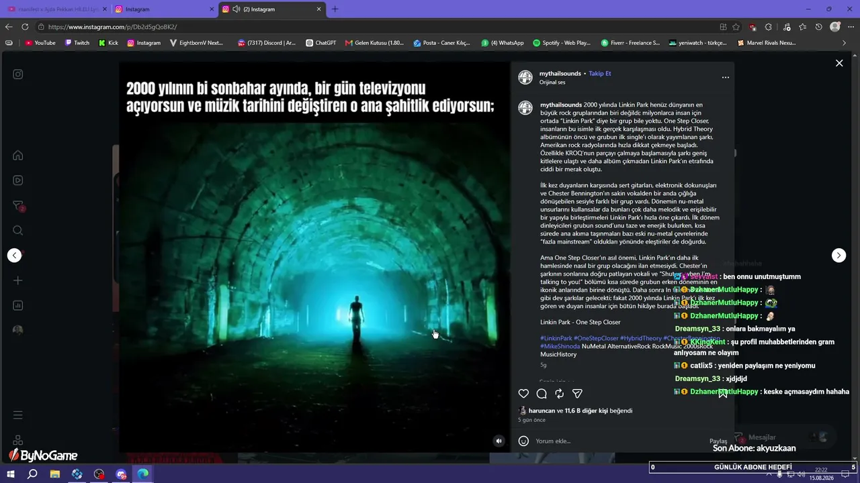This screenshot has height=483, width=860.
Task: Open your profile avatar in the sidebar
Action: click(18, 330)
